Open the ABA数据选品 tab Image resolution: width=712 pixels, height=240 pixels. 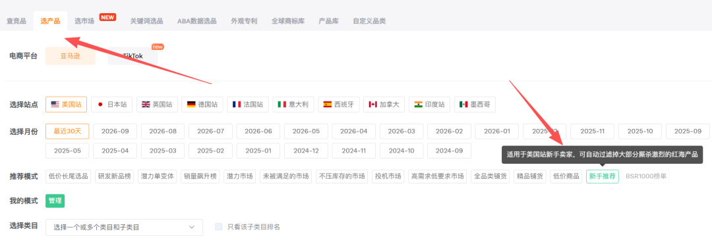[197, 21]
